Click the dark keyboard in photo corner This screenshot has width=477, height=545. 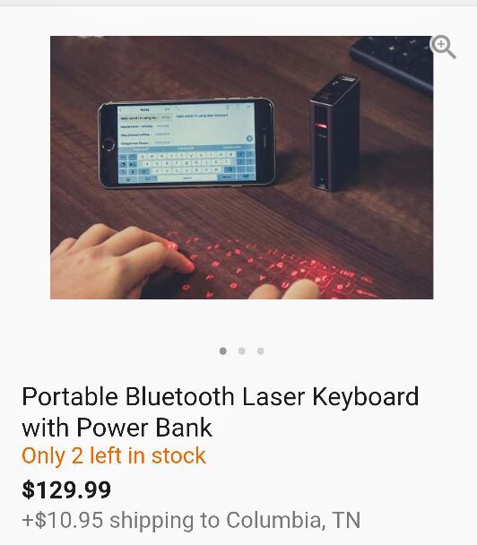coord(393,61)
